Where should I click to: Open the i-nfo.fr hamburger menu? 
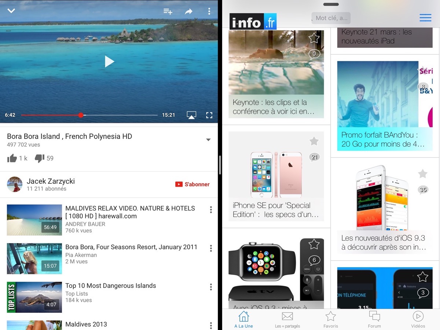[425, 18]
